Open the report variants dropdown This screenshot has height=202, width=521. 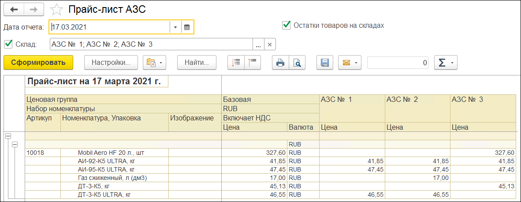[155, 63]
